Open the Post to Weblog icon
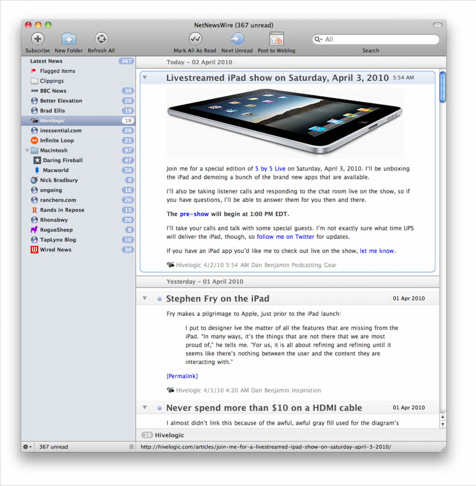The height and width of the screenshot is (486, 476). [x=276, y=39]
